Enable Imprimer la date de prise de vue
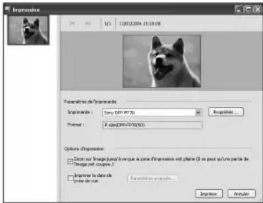Screen dimensions: 263x203 [70, 178]
